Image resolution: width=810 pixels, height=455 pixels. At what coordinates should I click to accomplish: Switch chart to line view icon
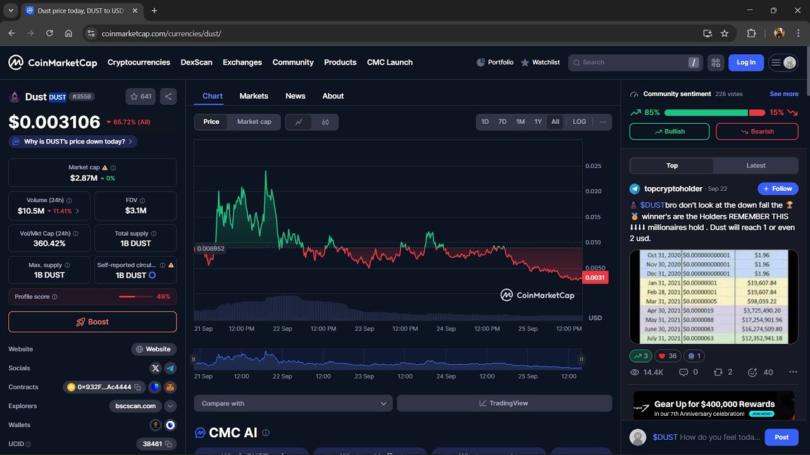pos(299,122)
